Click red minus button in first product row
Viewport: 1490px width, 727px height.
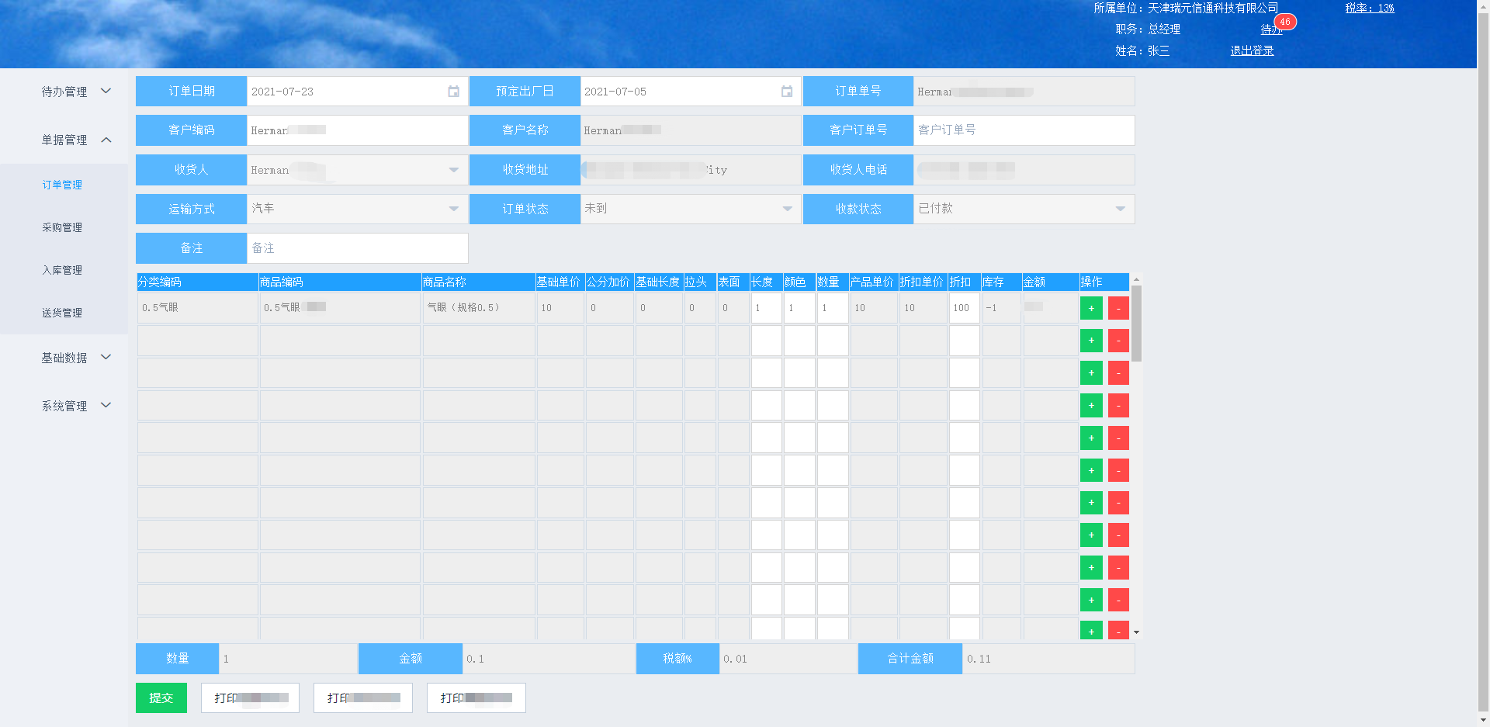point(1118,308)
